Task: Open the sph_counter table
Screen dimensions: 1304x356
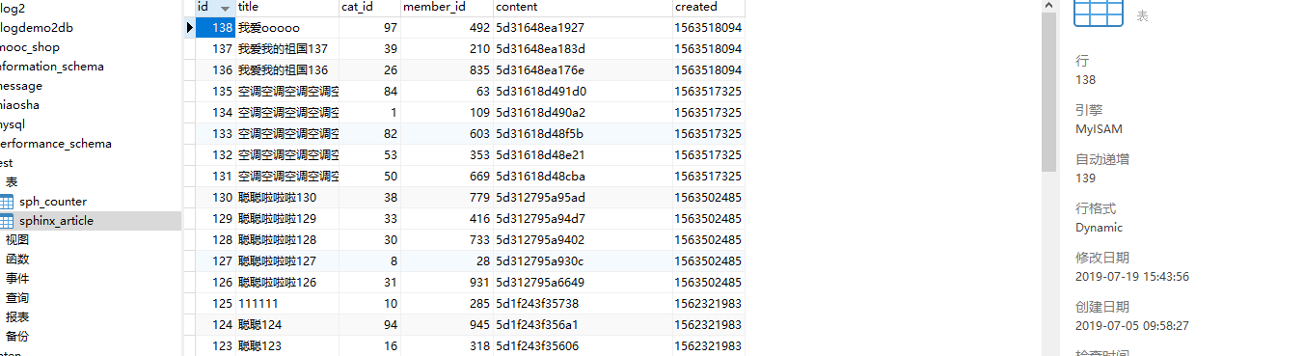Action: 53,202
